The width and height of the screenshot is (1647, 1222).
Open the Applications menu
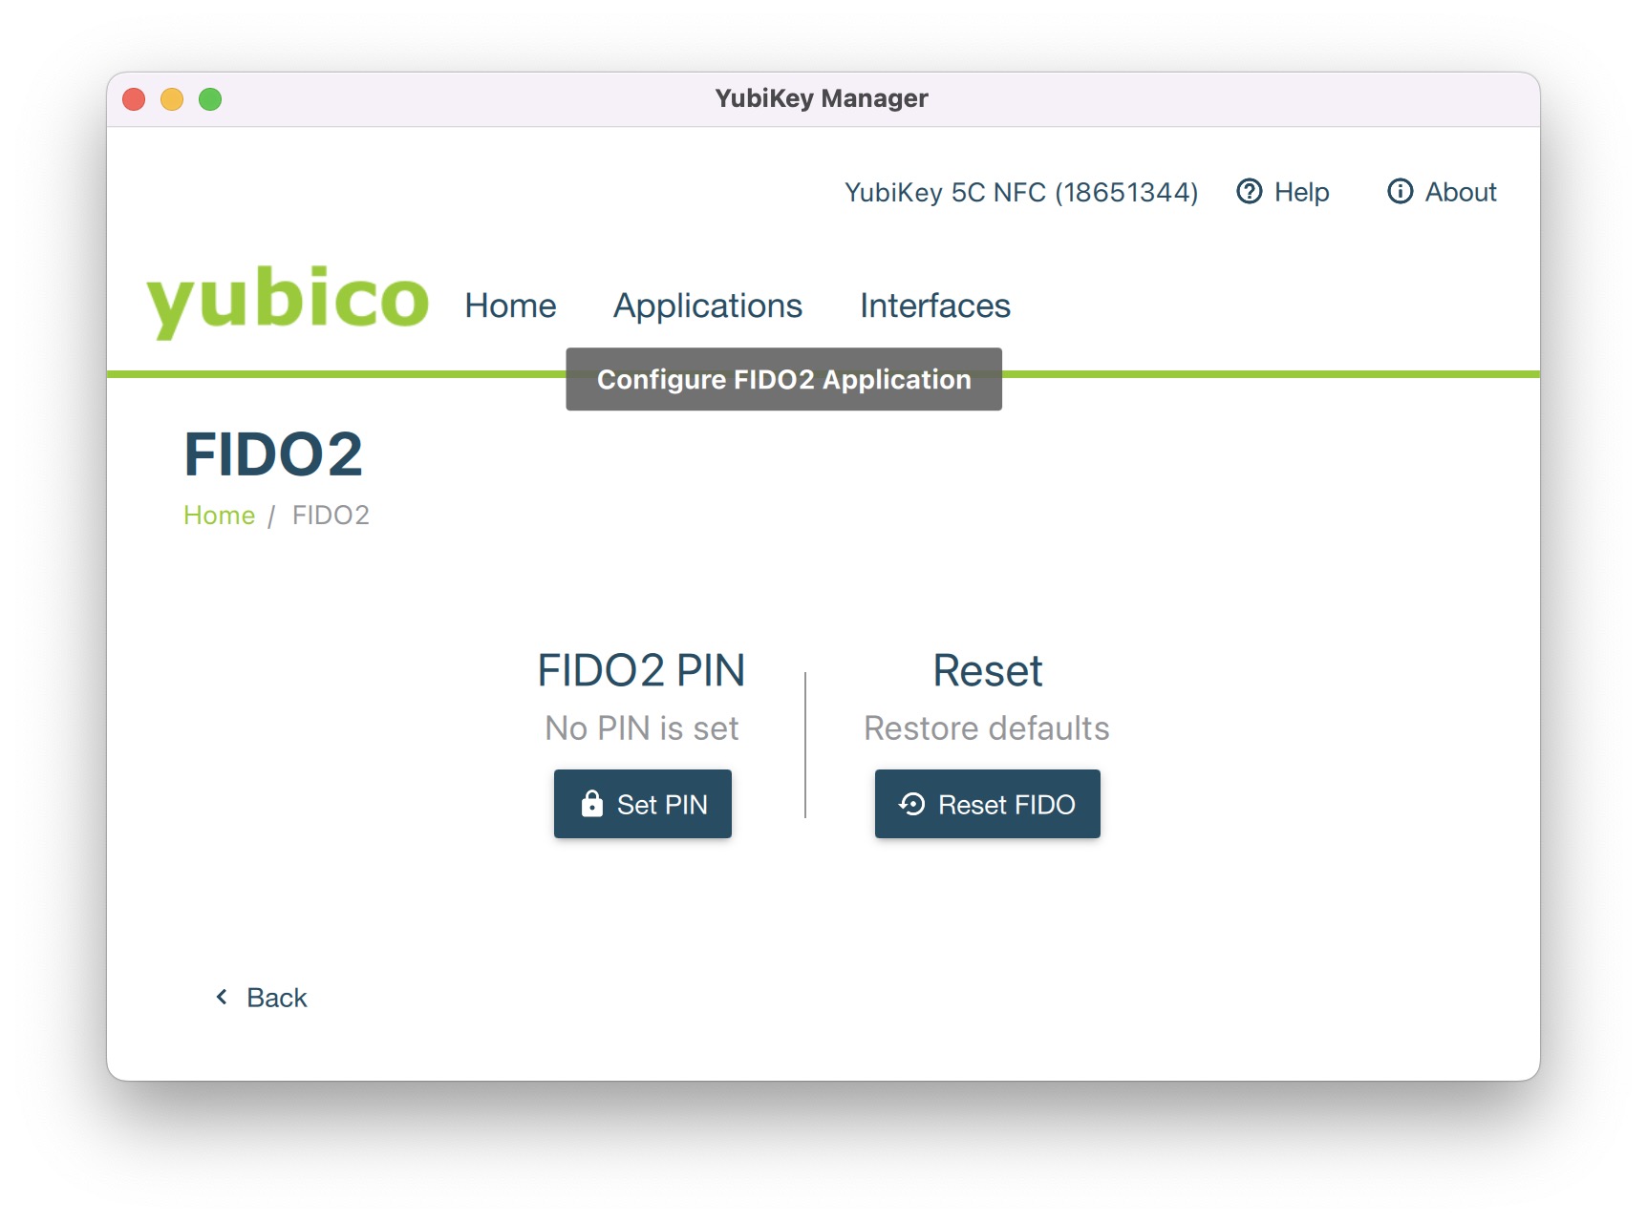tap(708, 305)
